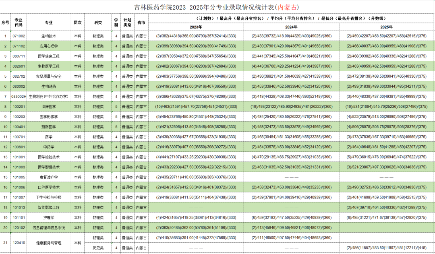Viewport: 435px width, 254px height.
Task: Click the 层次 column header
Action: click(78, 22)
